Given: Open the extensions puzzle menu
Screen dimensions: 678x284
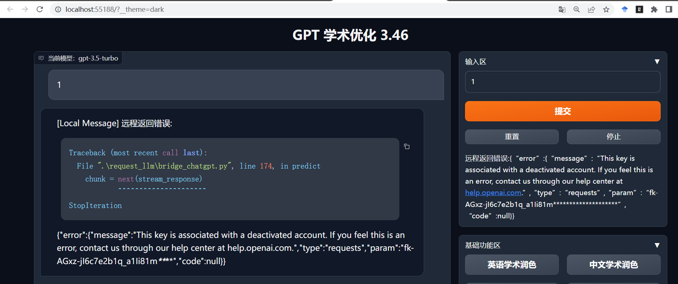Looking at the screenshot, I should click(654, 10).
